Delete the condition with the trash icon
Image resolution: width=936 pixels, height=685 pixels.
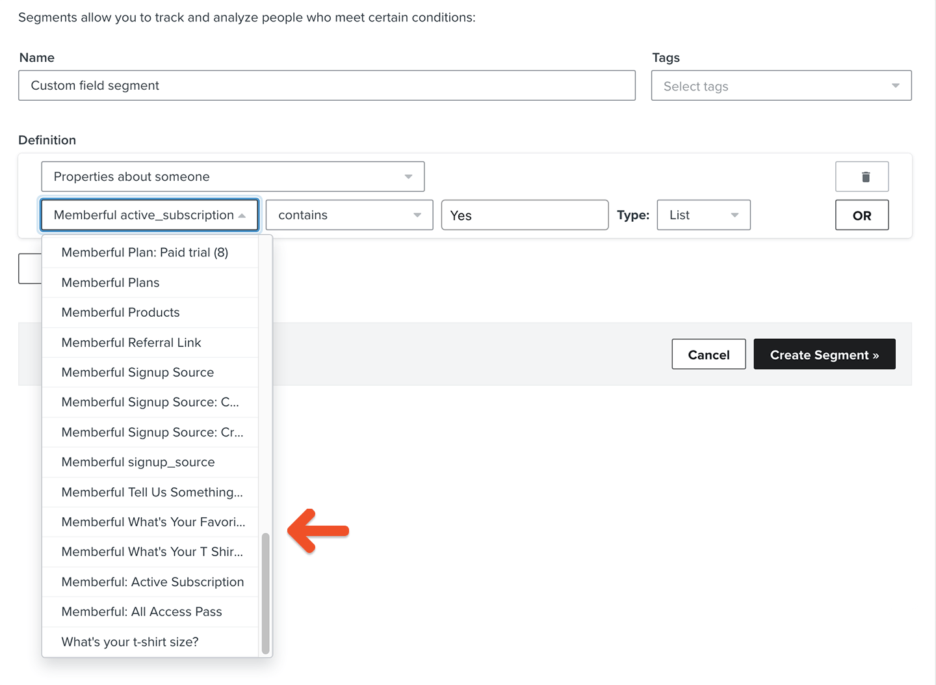point(861,176)
